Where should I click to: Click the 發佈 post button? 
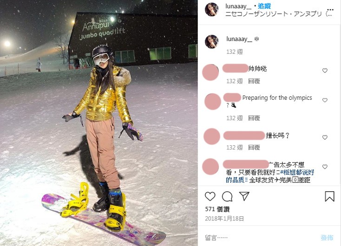tap(327, 238)
